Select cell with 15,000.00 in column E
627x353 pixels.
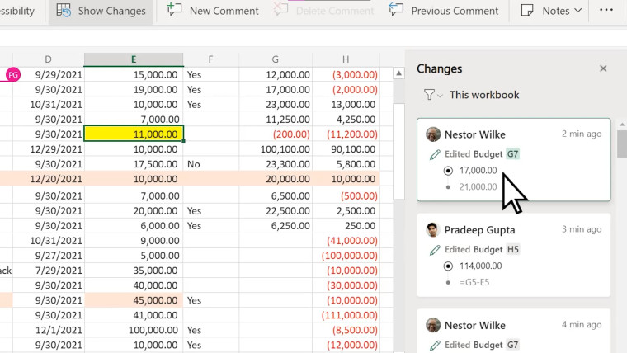pyautogui.click(x=134, y=75)
